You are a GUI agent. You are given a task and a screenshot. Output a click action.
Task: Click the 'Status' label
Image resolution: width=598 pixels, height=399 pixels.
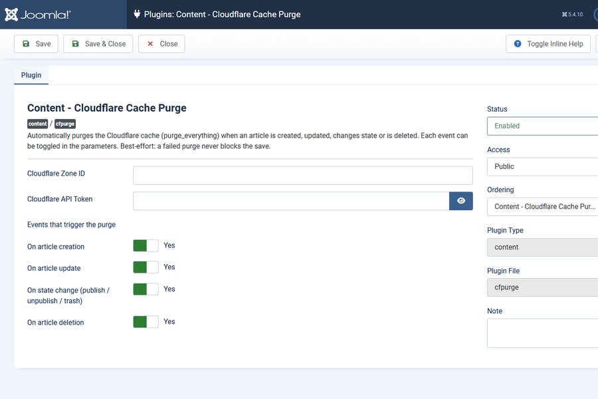497,109
